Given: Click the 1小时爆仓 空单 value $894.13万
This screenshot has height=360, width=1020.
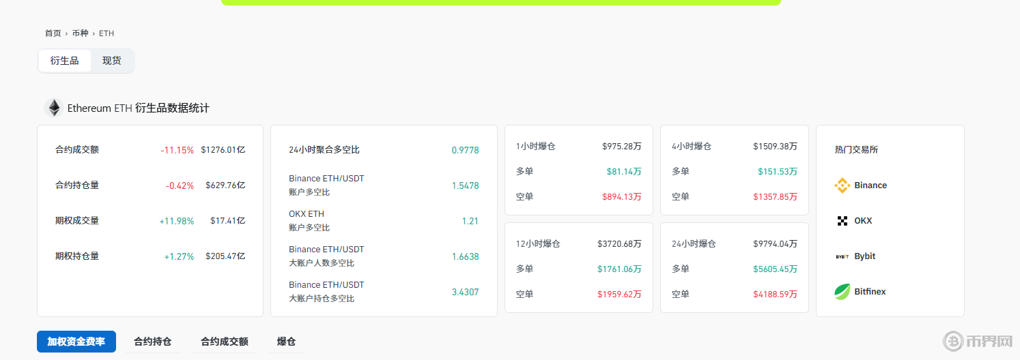Looking at the screenshot, I should pyautogui.click(x=621, y=197).
